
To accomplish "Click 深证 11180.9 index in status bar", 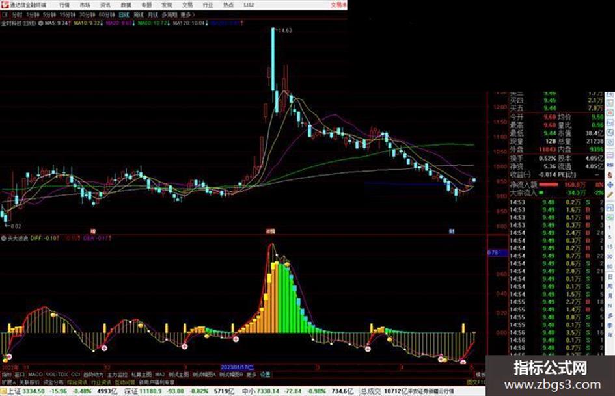I will coord(143,391).
